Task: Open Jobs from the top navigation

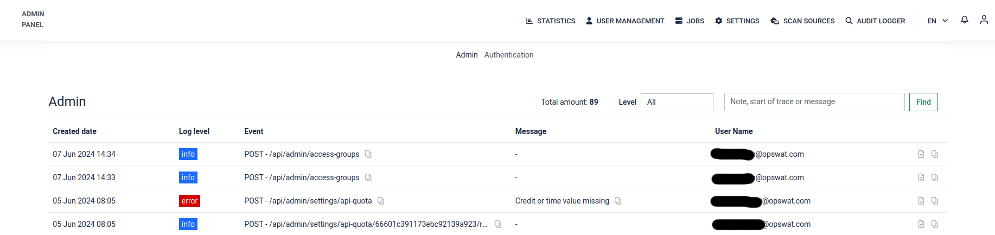Action: click(690, 21)
